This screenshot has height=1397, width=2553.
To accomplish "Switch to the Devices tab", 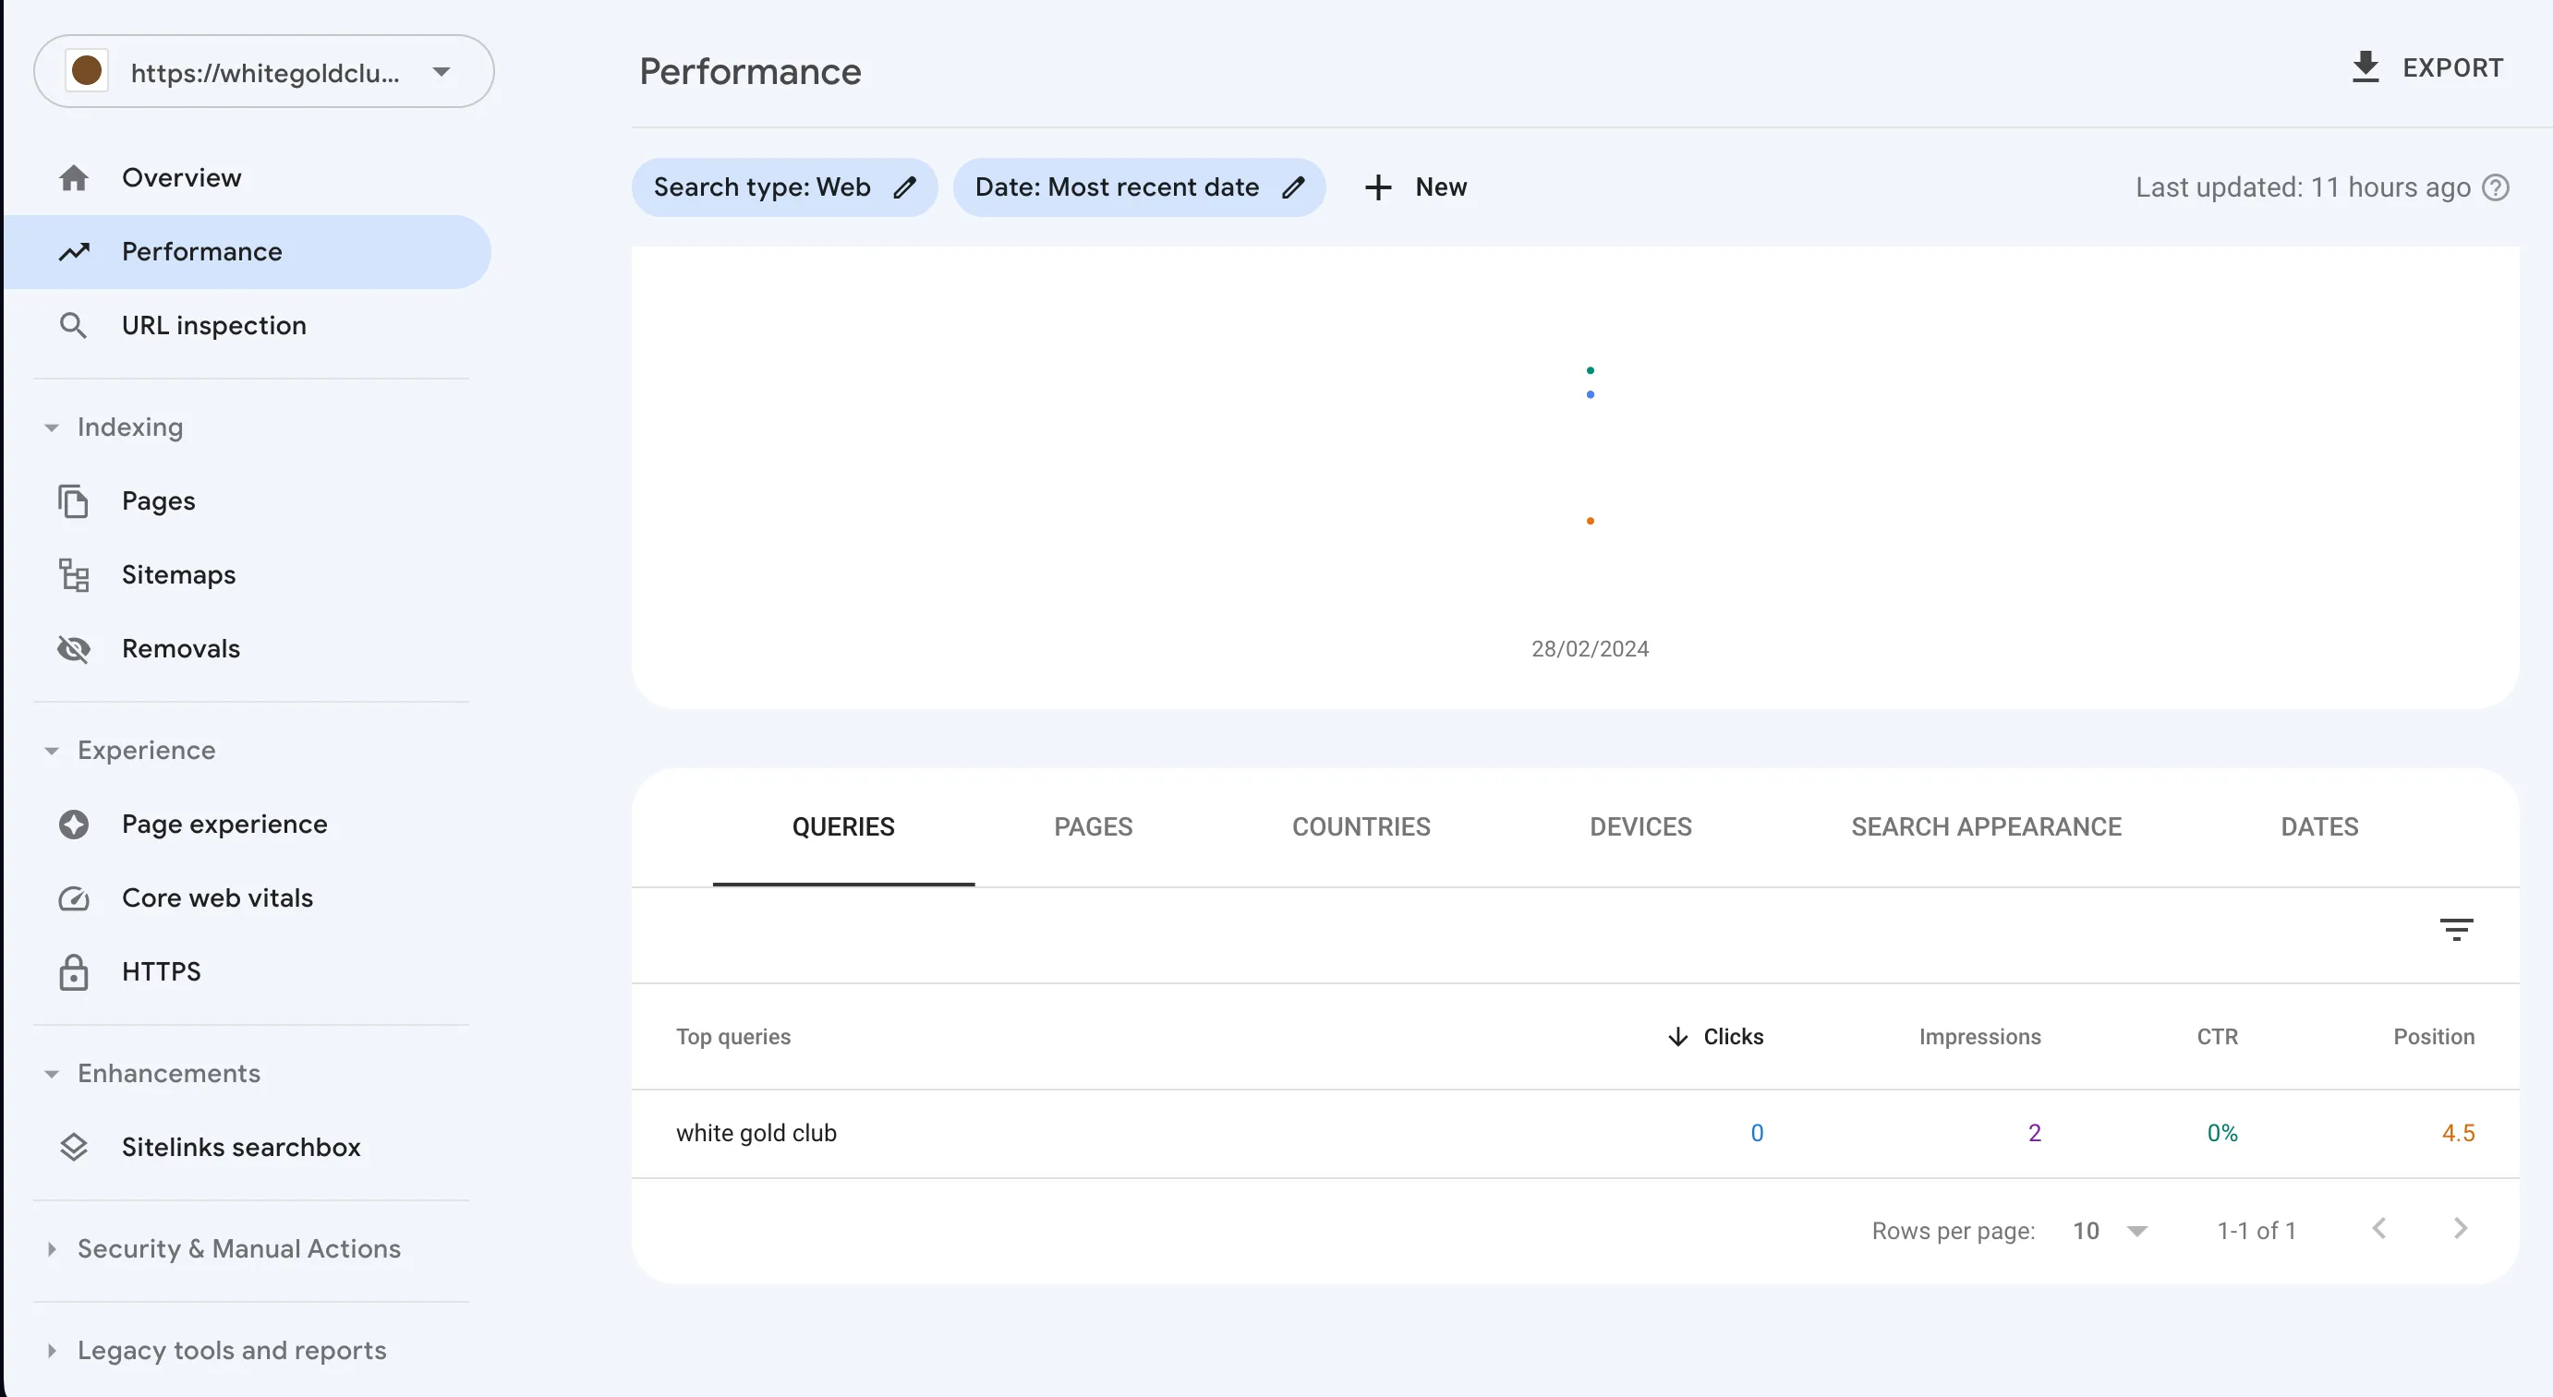I will pos(1640,827).
